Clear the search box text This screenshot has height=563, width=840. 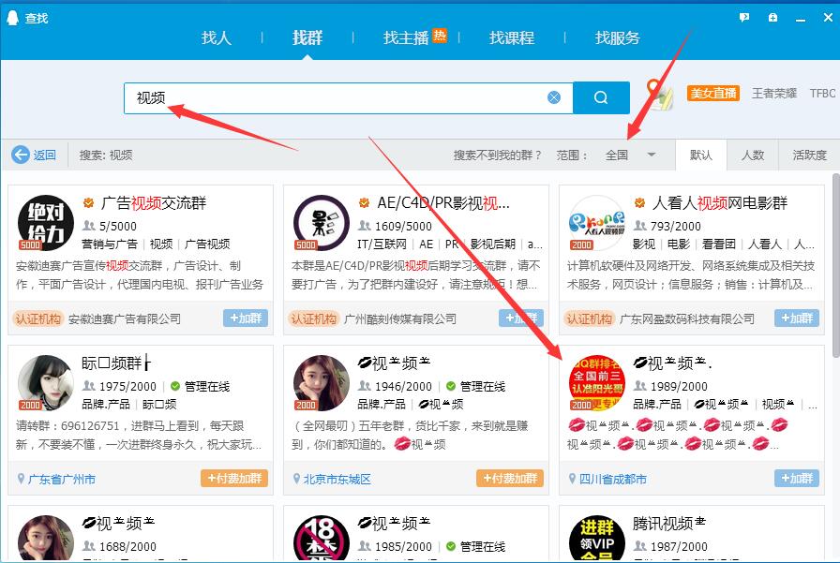554,97
